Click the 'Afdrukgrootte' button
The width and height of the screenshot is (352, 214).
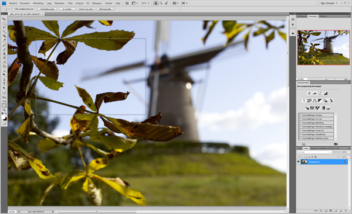(x=105, y=9)
